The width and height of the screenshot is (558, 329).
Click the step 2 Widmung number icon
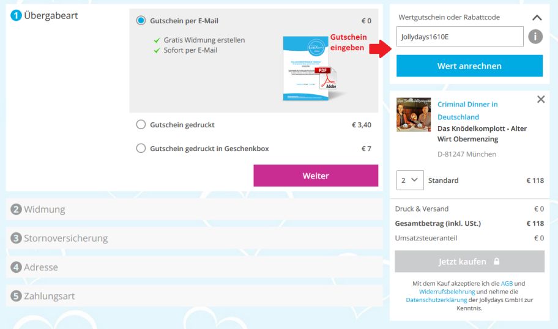pos(16,209)
